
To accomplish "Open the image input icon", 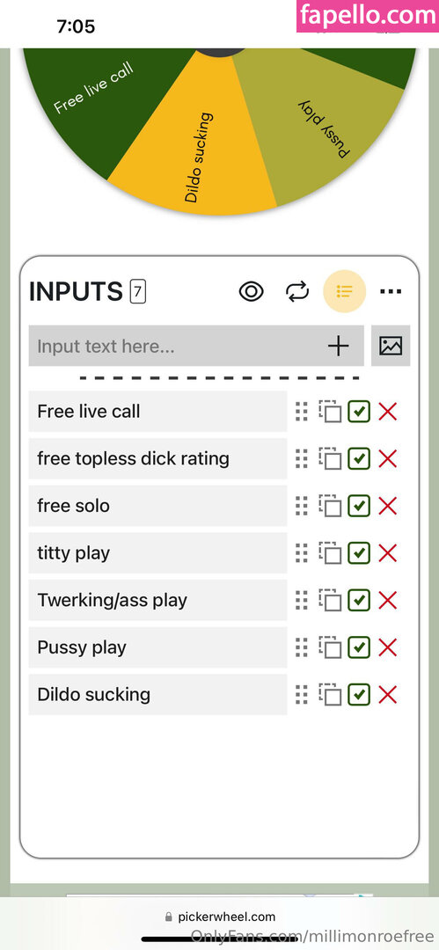I will tap(391, 346).
